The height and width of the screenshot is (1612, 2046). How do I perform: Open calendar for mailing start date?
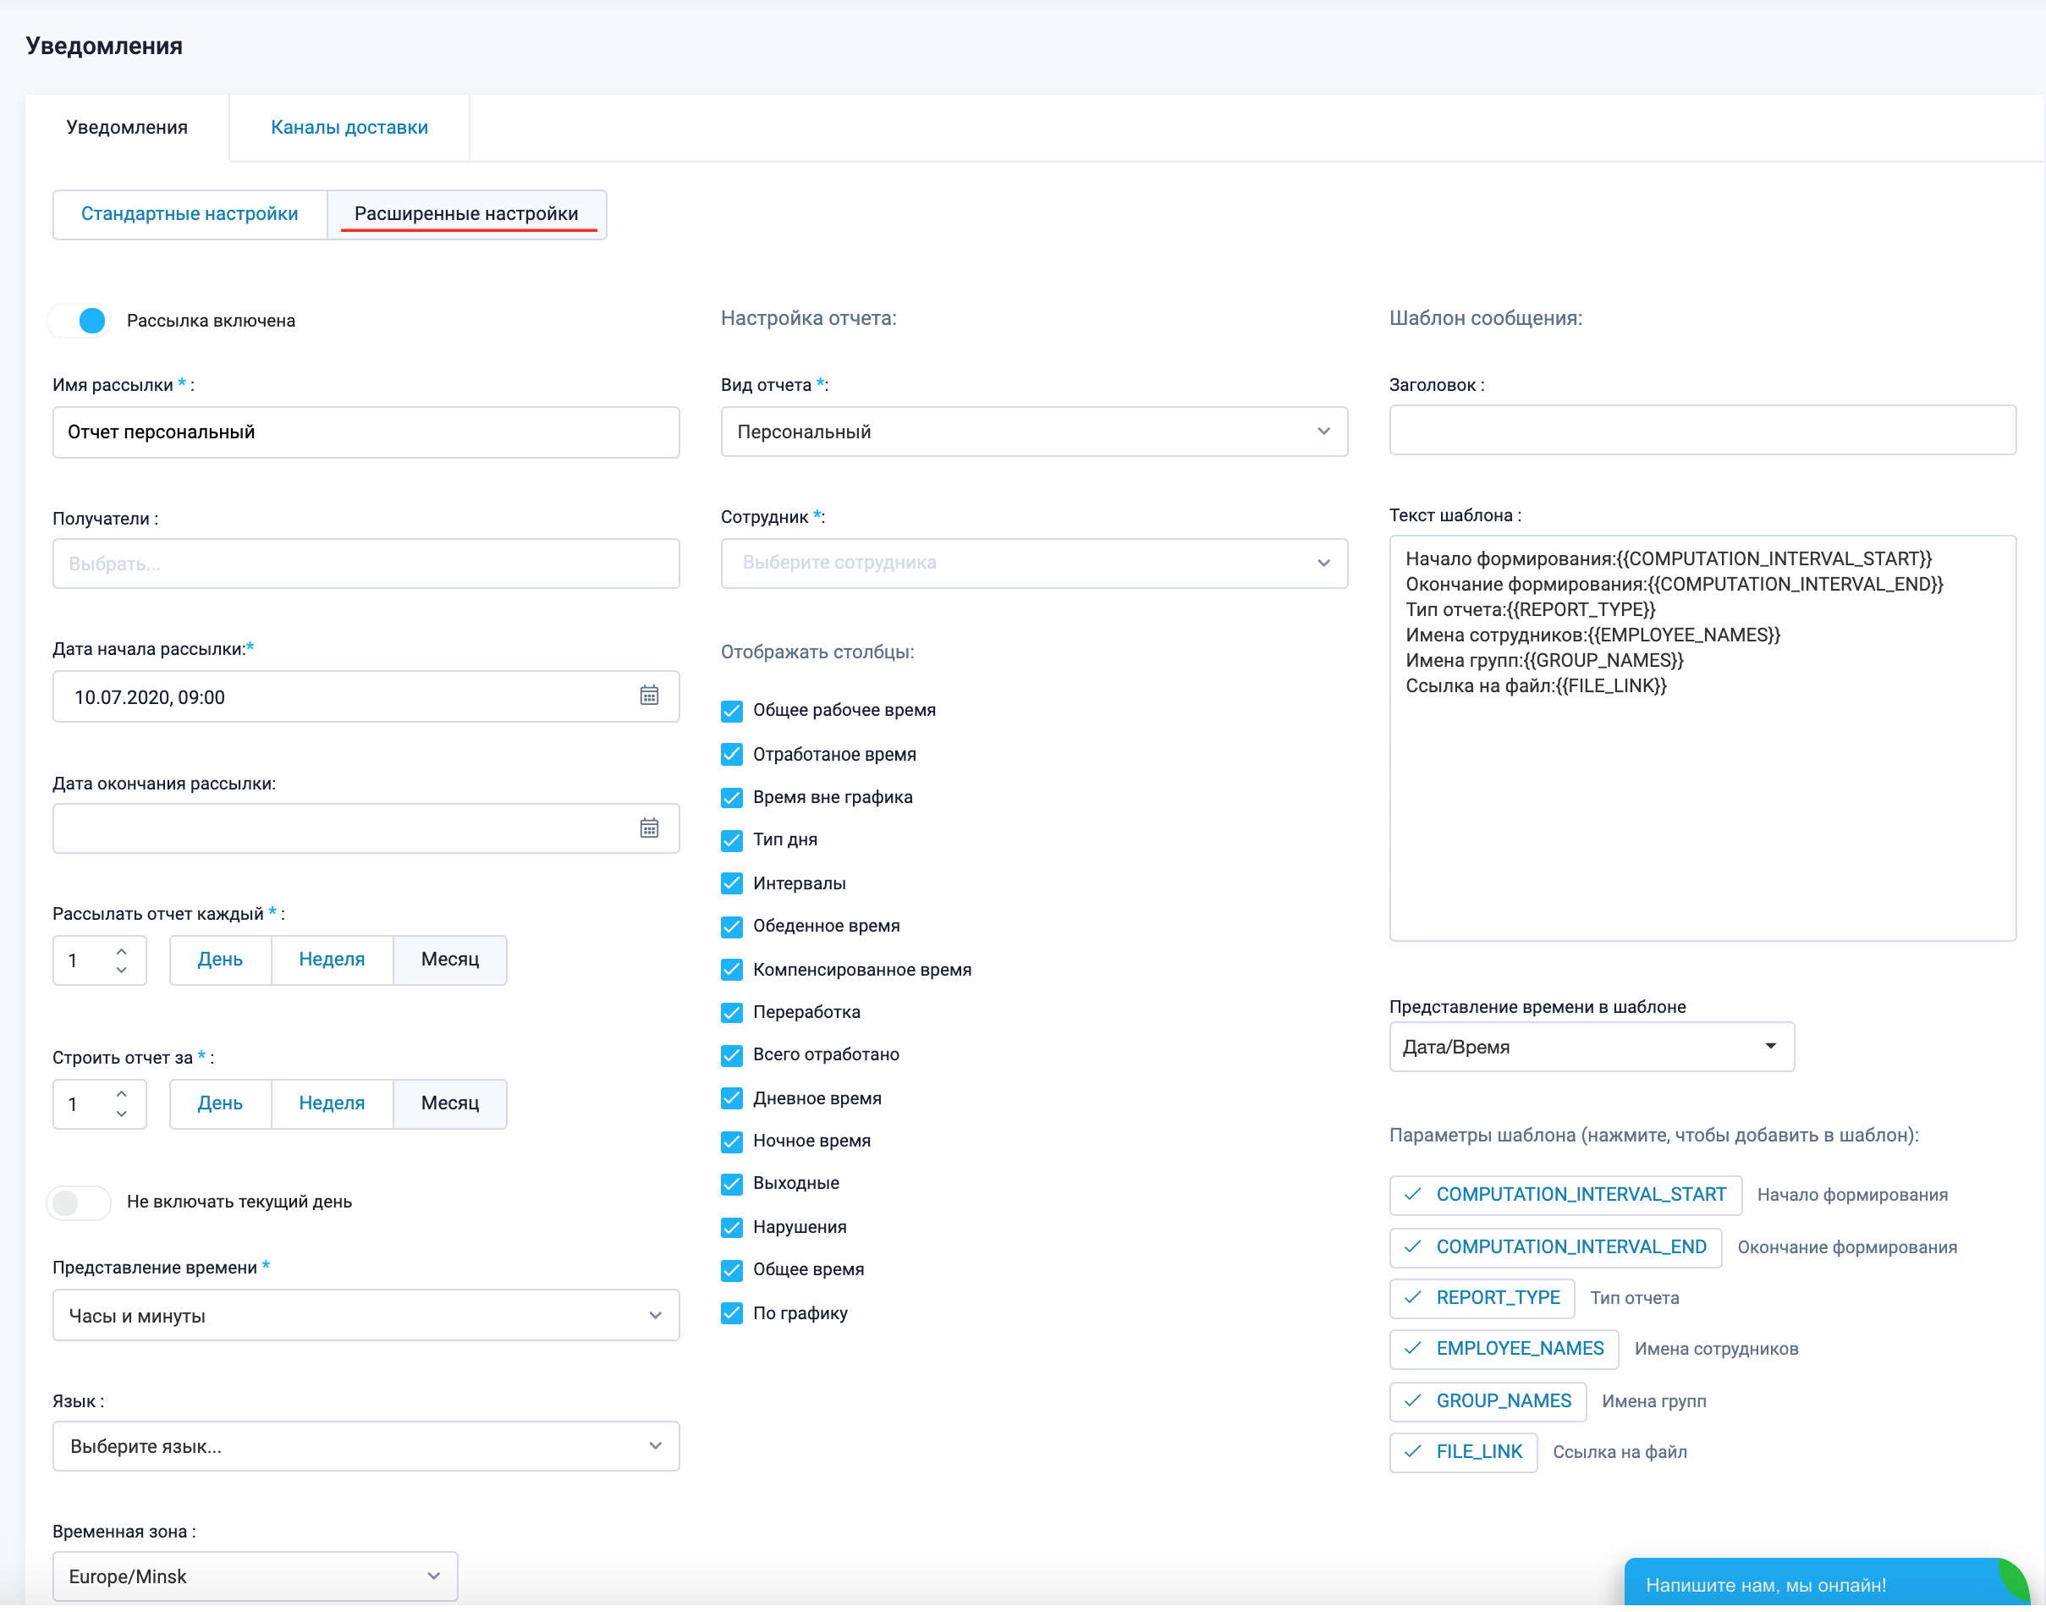(648, 696)
